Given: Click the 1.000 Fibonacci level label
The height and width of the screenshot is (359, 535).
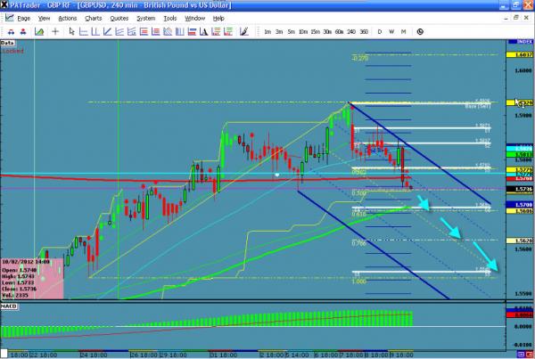Looking at the screenshot, I should 359,281.
